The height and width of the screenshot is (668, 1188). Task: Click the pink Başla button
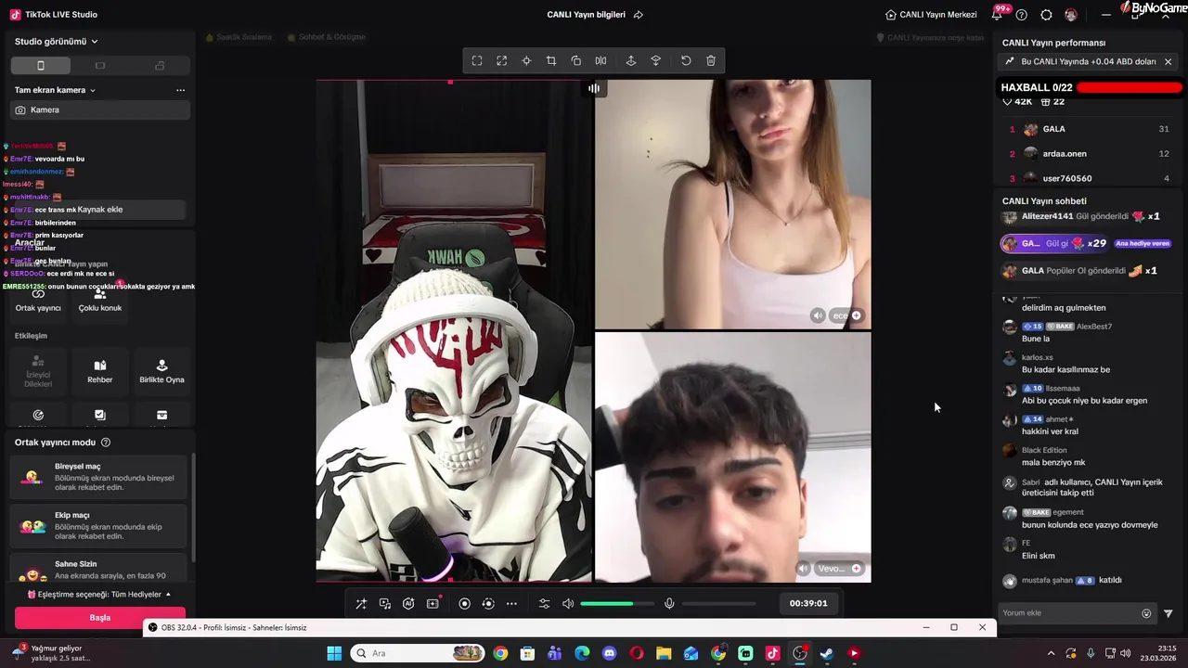coord(100,617)
